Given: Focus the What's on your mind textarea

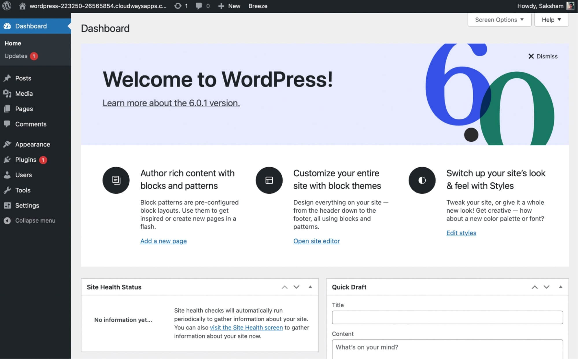Looking at the screenshot, I should click(447, 349).
